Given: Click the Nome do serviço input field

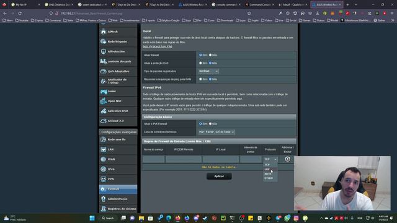Looking at the screenshot, I should tap(154, 159).
